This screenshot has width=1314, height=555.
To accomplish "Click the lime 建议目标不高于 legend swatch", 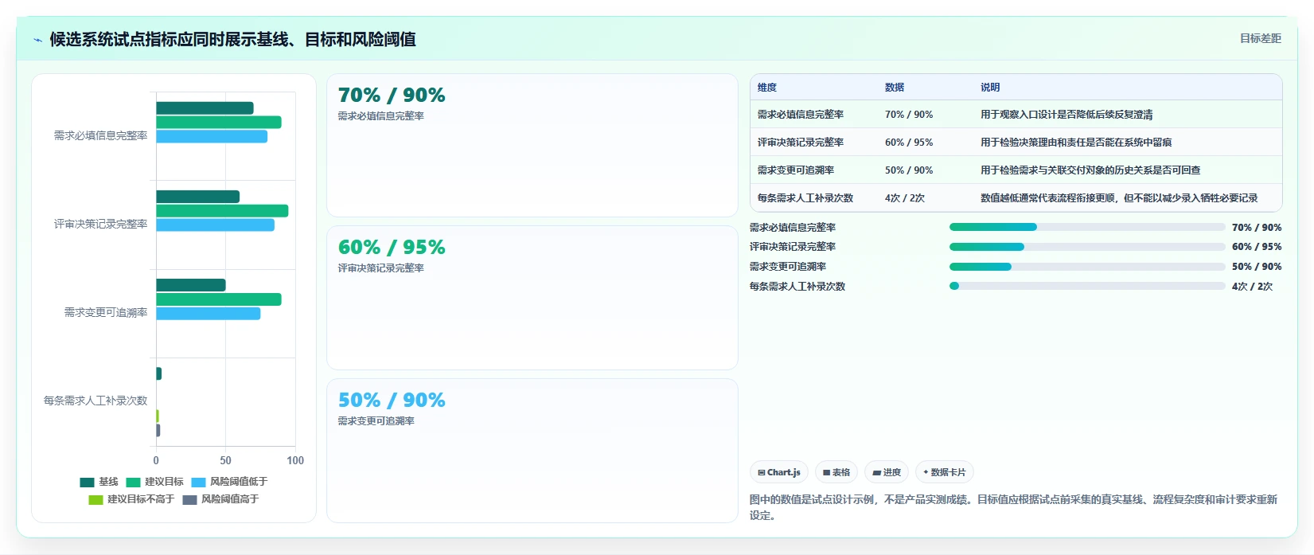I will tap(96, 499).
